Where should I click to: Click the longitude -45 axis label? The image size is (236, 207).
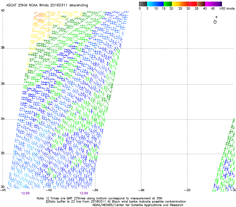click(x=3, y=190)
